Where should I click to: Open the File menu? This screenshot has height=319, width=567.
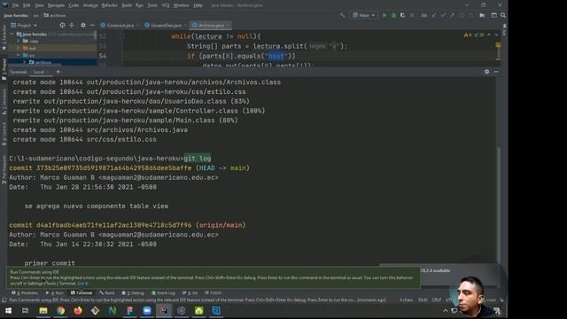pyautogui.click(x=15, y=5)
